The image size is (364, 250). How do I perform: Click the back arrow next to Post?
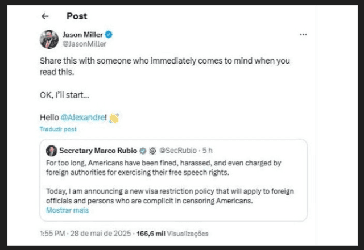click(x=45, y=16)
